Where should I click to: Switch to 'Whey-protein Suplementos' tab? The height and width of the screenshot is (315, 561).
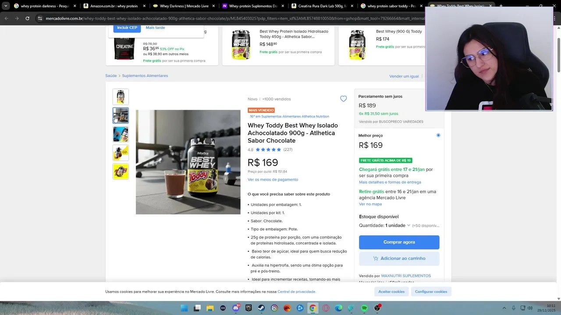[253, 6]
